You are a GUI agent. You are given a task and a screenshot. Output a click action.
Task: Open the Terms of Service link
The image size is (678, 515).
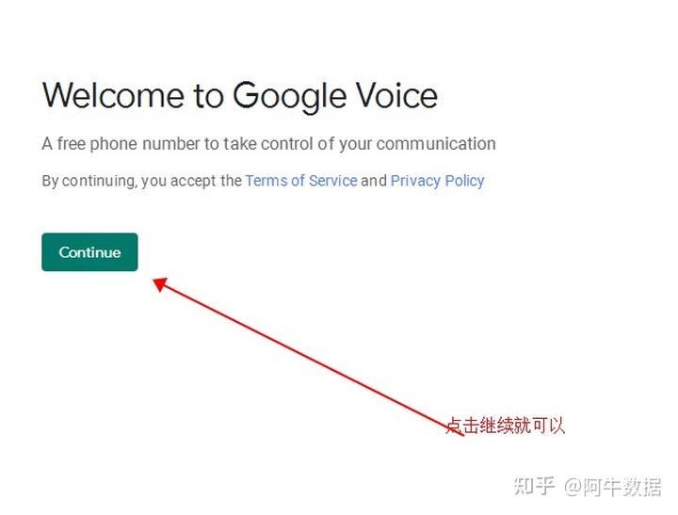301,181
